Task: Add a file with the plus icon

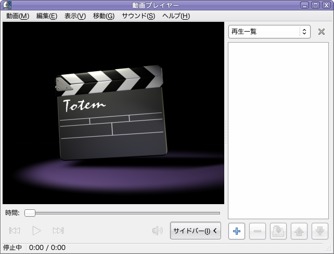Action: coord(237,231)
